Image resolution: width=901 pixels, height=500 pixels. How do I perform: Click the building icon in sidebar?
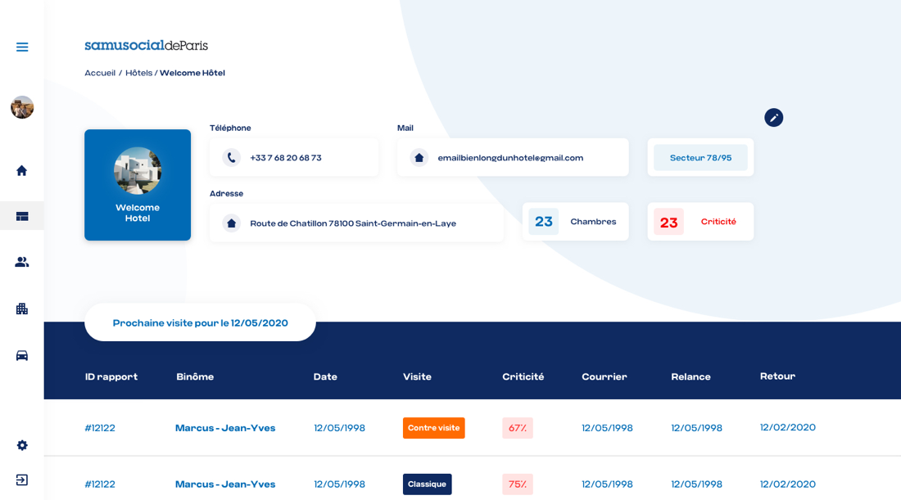pos(22,309)
